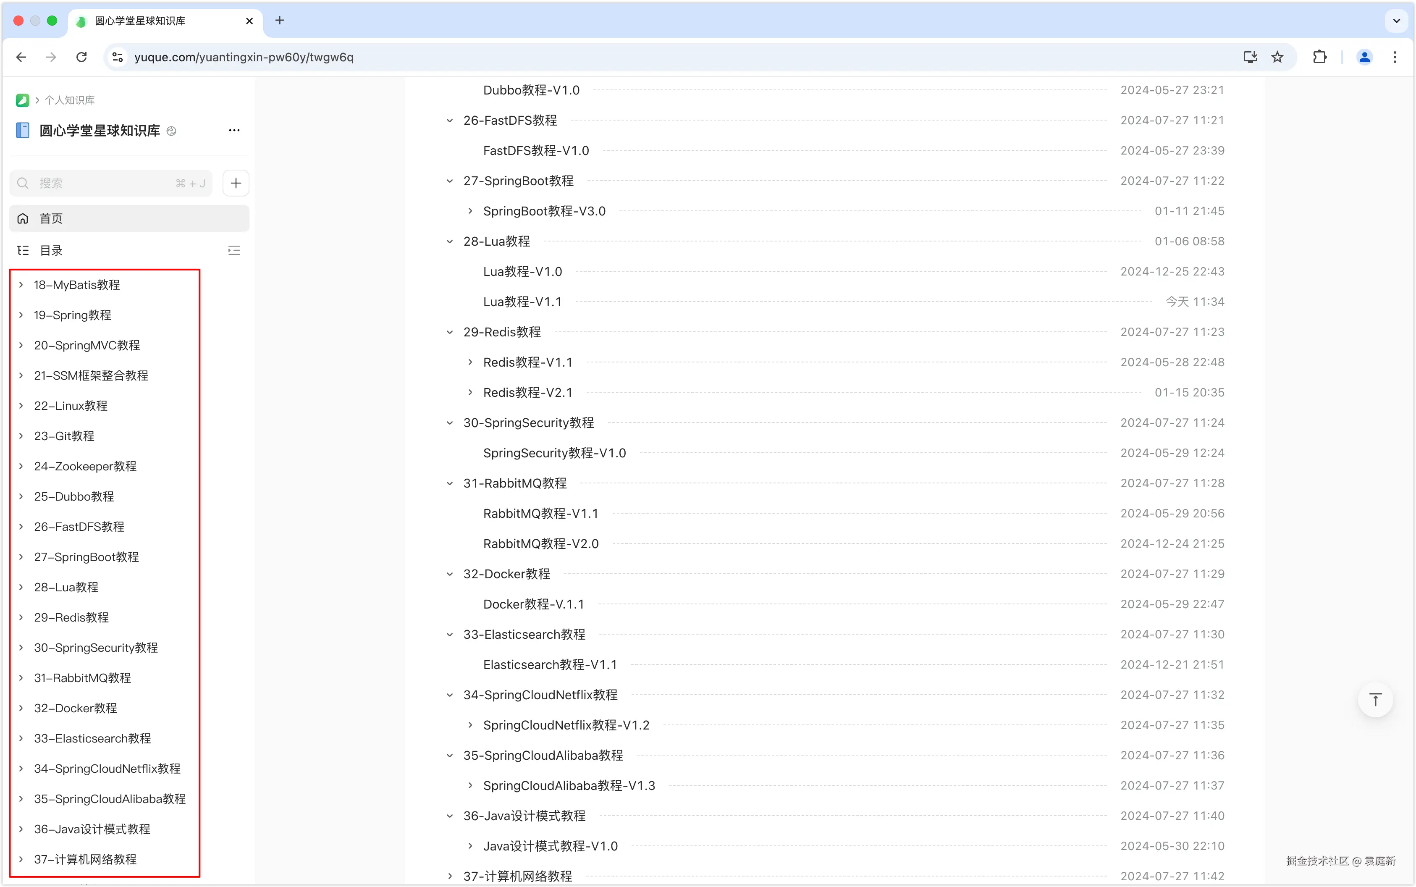Click the catalog collapse-all icon
1416x887 pixels.
click(x=234, y=250)
